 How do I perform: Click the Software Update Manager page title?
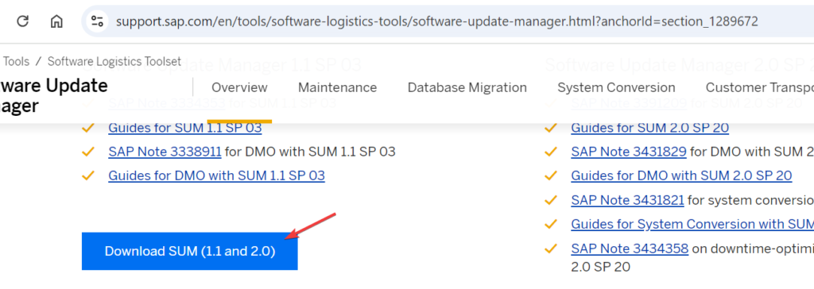[54, 95]
